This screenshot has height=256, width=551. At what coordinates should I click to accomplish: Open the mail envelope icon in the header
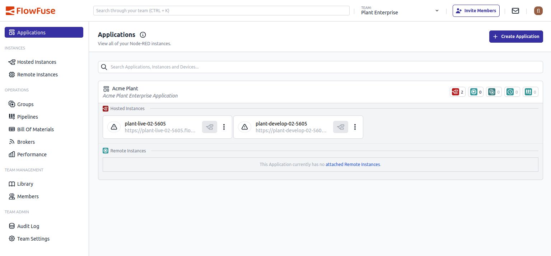click(515, 10)
